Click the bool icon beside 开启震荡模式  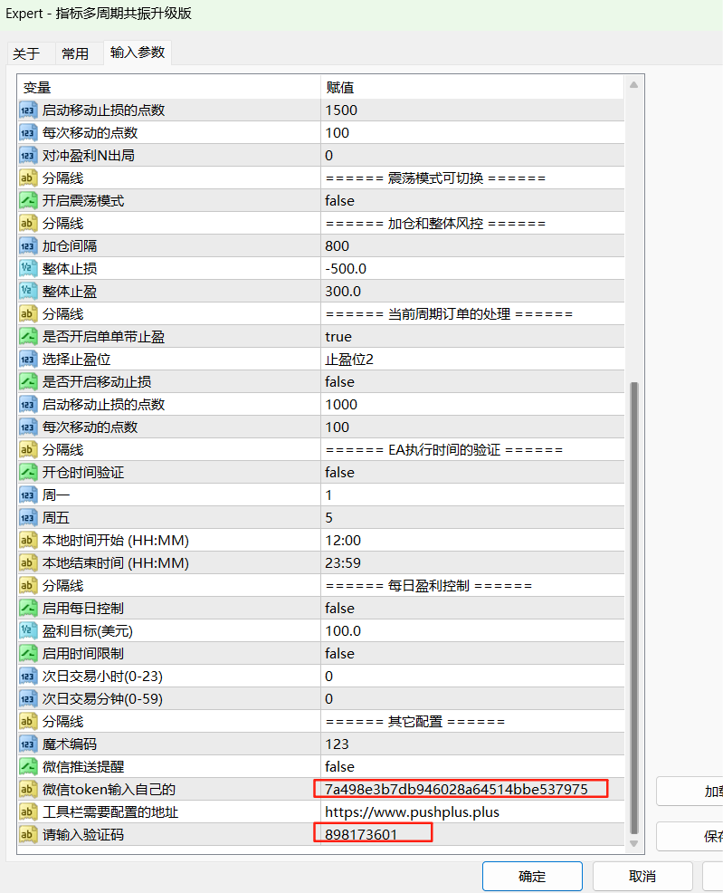pos(28,200)
